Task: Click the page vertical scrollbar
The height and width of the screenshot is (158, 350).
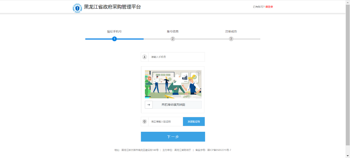Action: pos(348,75)
